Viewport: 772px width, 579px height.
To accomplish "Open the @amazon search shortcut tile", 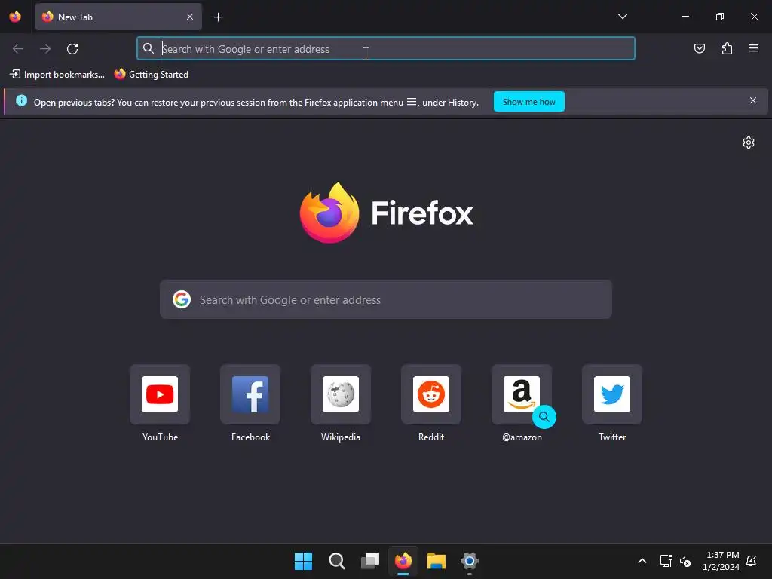I will 522,394.
